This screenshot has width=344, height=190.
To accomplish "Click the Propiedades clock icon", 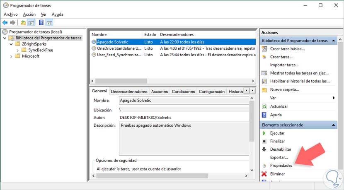I will tap(264, 166).
